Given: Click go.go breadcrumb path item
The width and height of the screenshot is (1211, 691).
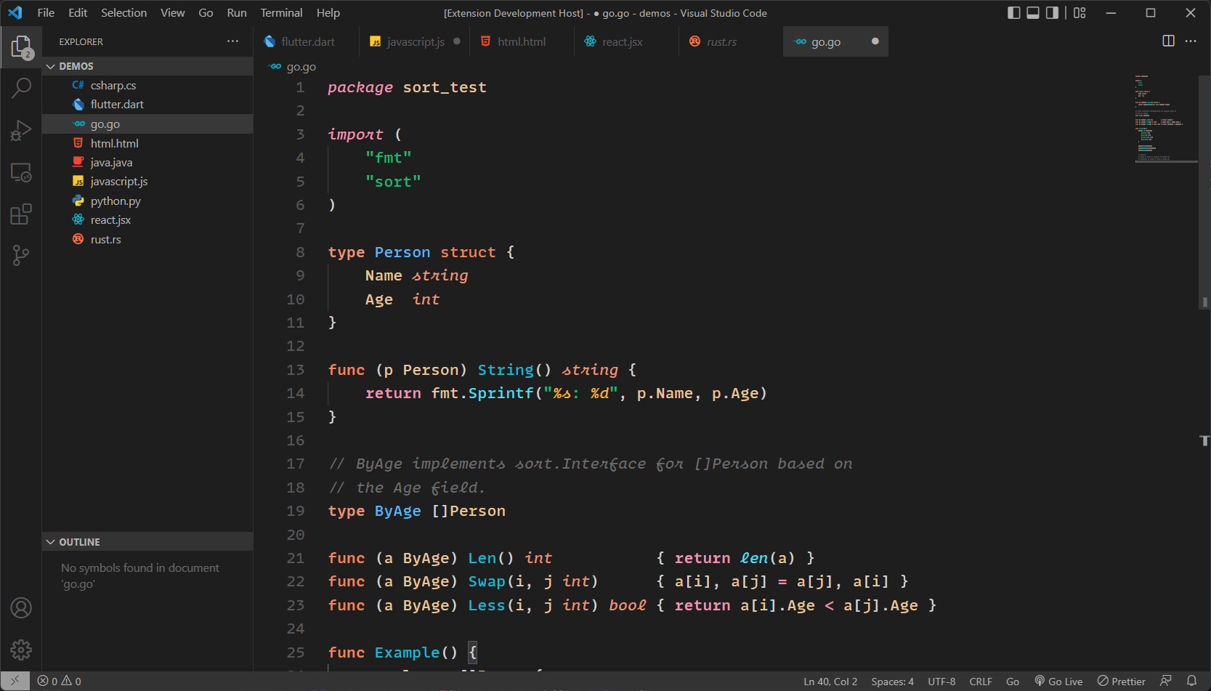Looking at the screenshot, I should coord(301,66).
